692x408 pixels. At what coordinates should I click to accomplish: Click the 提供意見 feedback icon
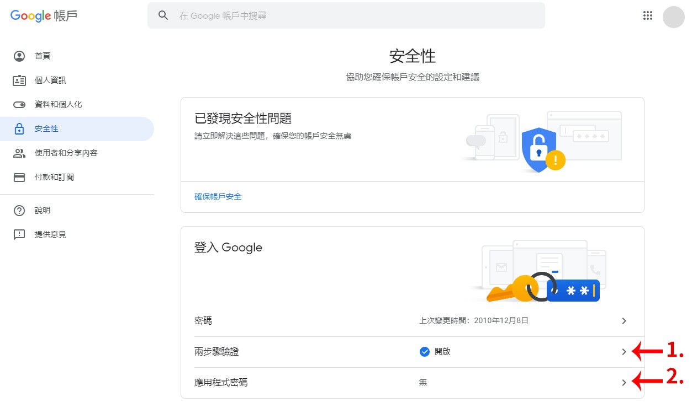[x=19, y=235]
